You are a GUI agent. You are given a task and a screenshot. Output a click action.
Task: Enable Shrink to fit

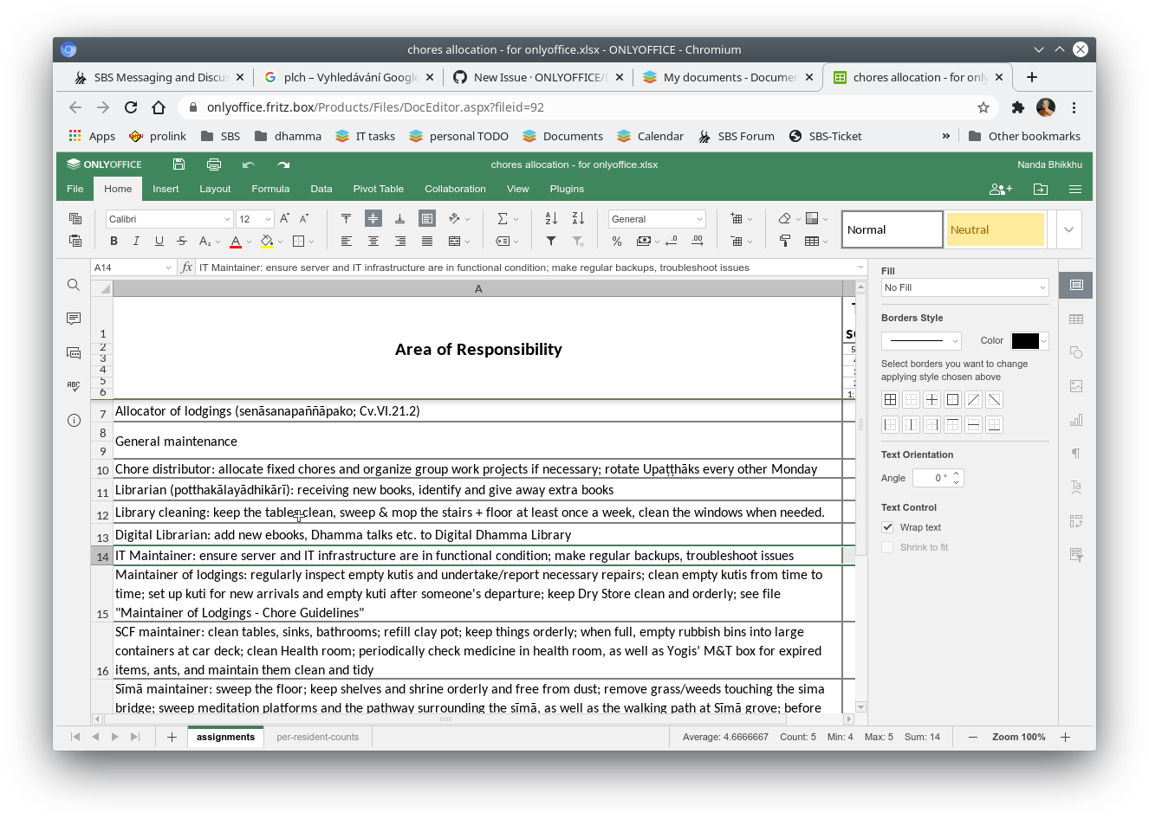click(887, 546)
